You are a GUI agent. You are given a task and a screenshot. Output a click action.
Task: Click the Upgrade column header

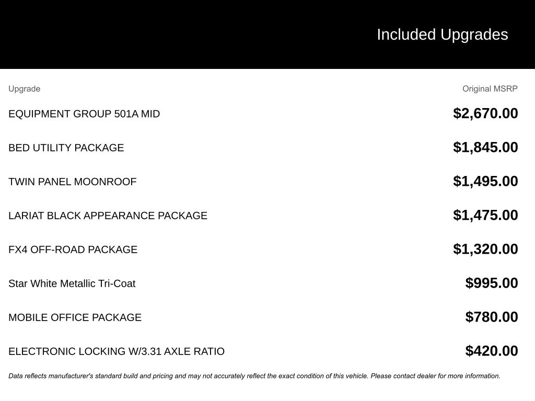pyautogui.click(x=24, y=89)
